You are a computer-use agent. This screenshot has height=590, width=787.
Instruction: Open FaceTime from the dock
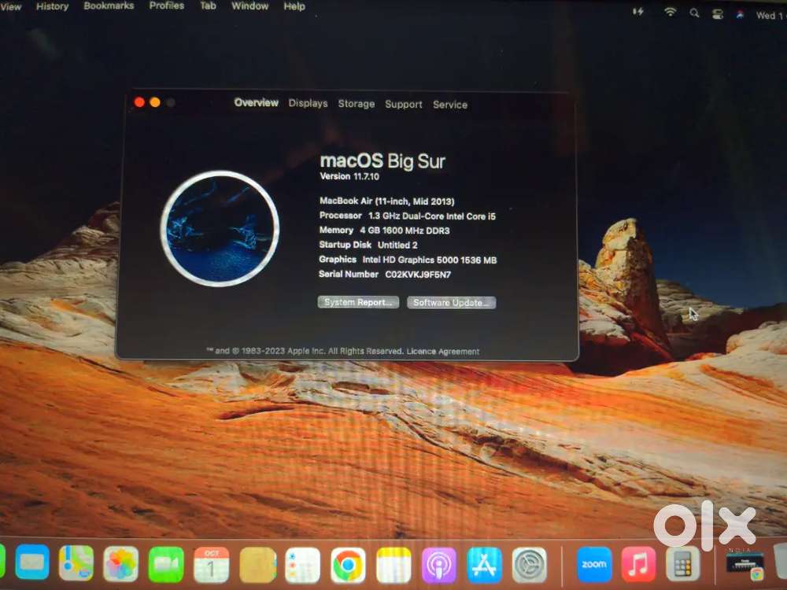click(x=166, y=563)
